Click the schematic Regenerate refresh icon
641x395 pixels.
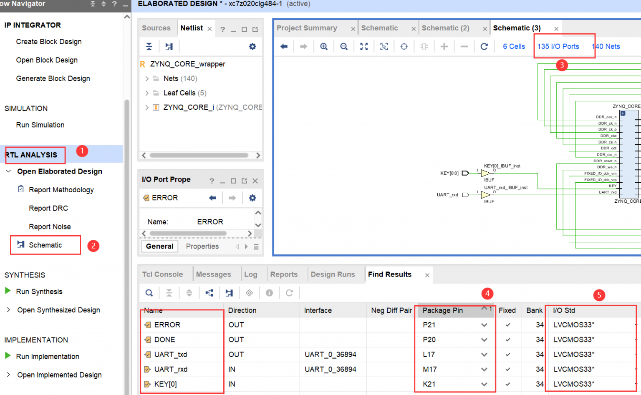click(x=484, y=46)
